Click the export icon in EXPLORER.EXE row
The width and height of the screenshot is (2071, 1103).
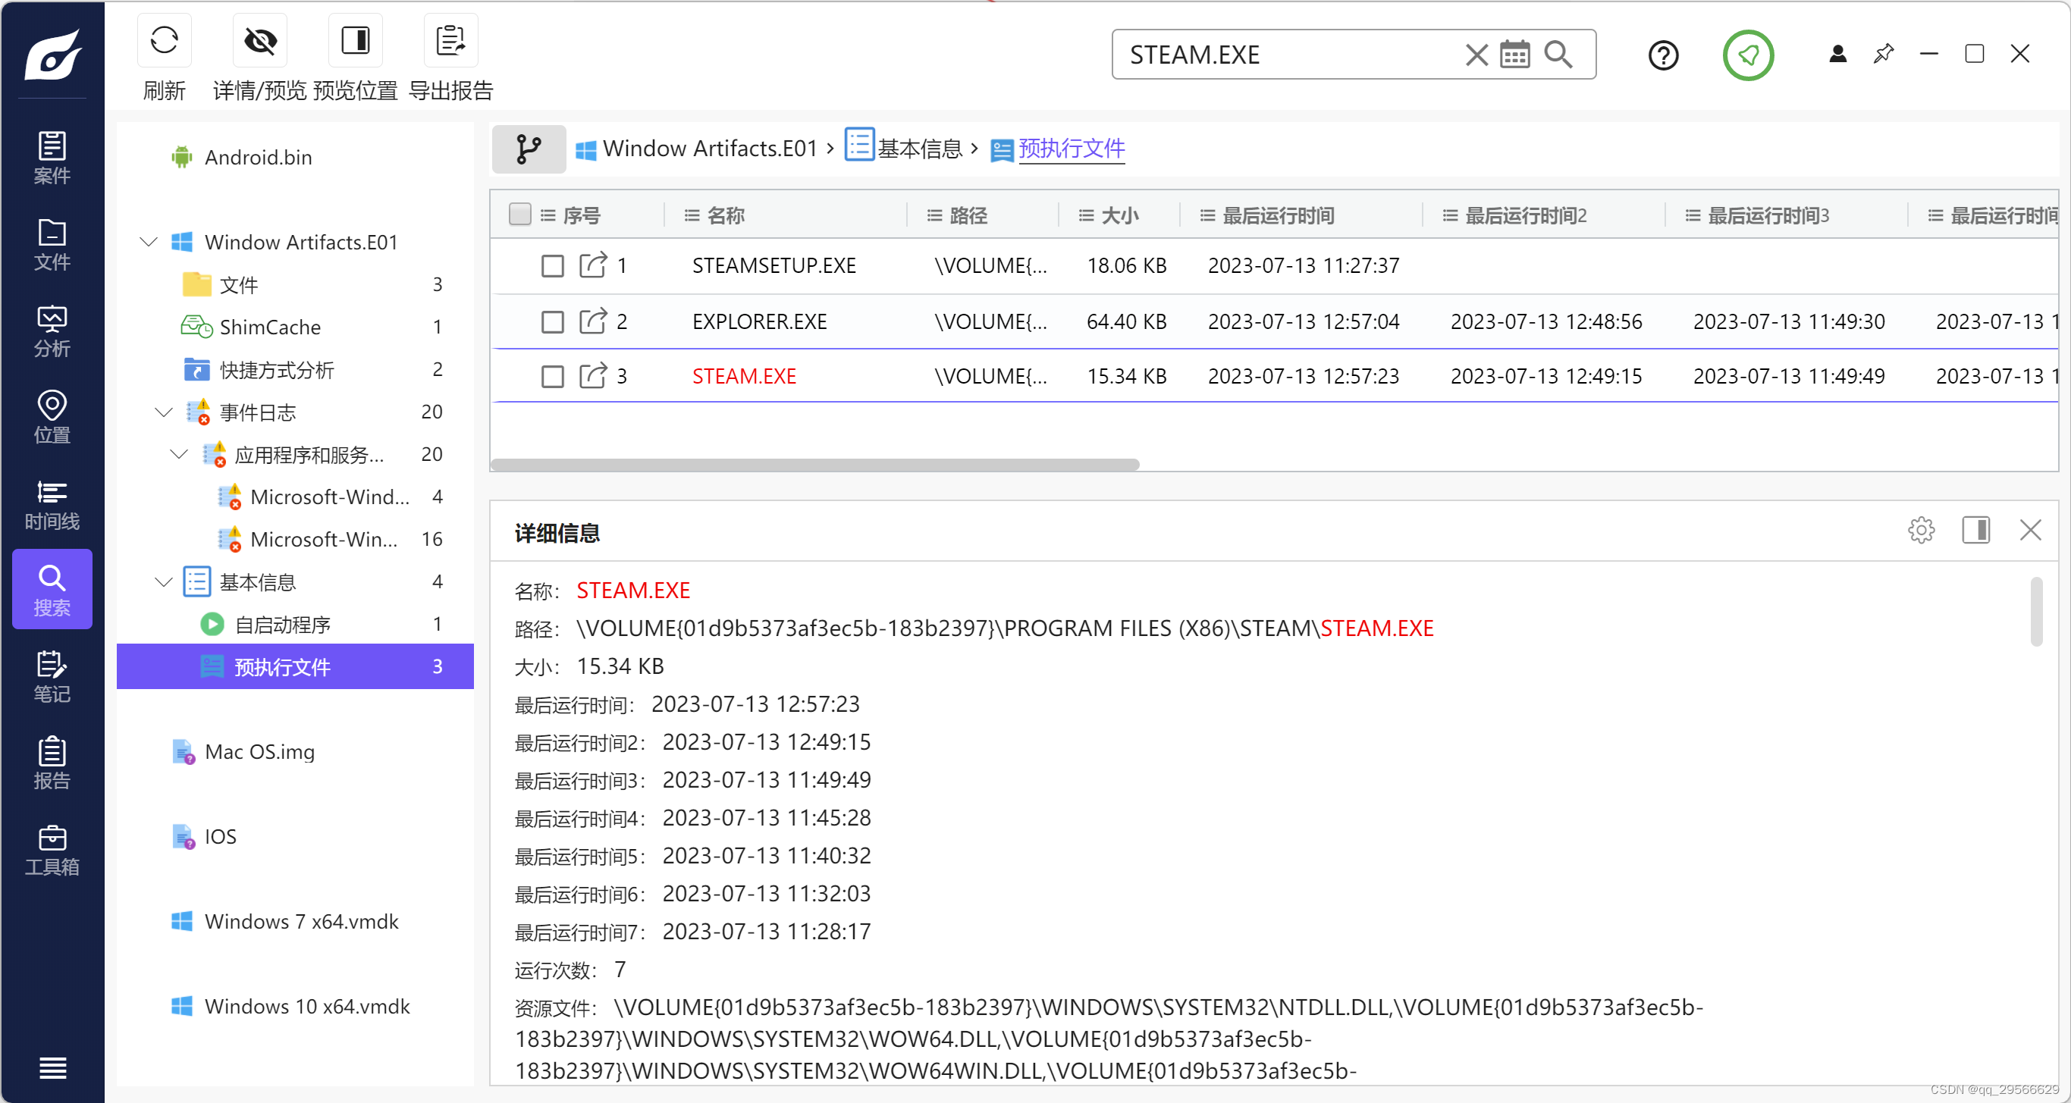click(592, 321)
